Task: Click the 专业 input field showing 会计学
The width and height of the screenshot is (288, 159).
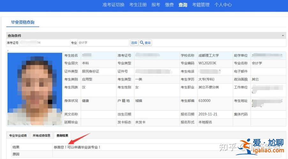Action: pos(103,43)
